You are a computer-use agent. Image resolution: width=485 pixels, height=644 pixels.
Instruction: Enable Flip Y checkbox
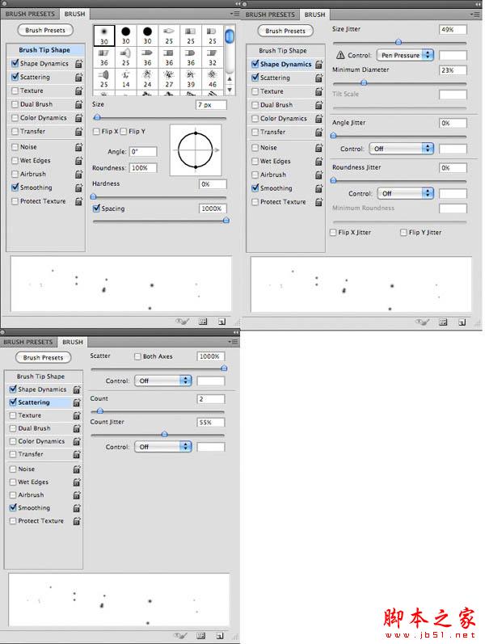pos(124,132)
